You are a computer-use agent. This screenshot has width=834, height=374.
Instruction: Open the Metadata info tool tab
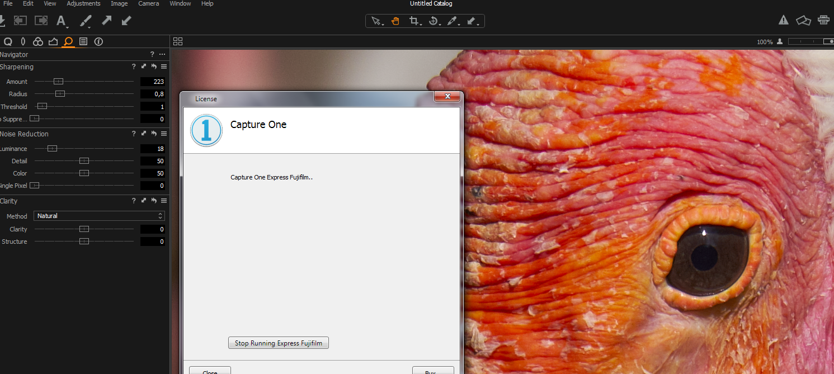98,41
